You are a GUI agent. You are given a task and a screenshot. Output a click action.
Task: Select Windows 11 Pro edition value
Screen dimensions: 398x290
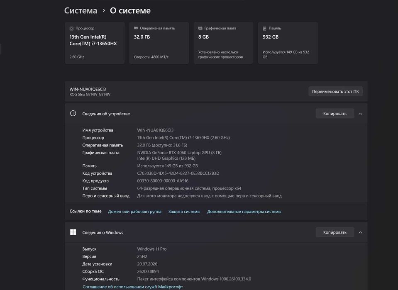pos(152,249)
